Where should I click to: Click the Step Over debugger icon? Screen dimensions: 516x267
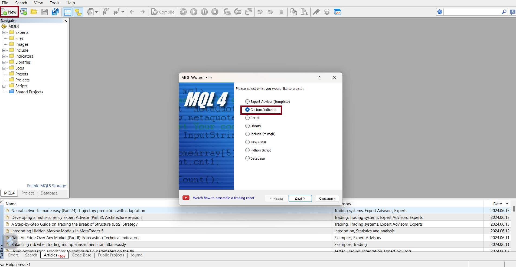coord(237,12)
